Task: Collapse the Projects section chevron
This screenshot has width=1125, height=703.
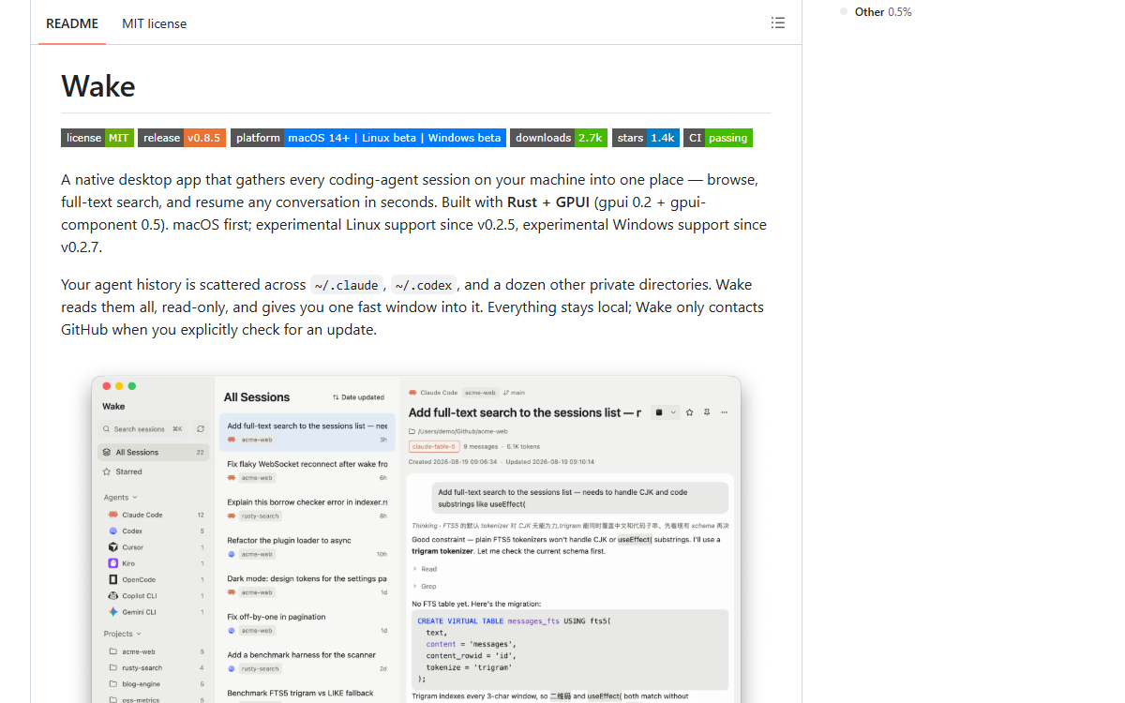Action: (139, 634)
